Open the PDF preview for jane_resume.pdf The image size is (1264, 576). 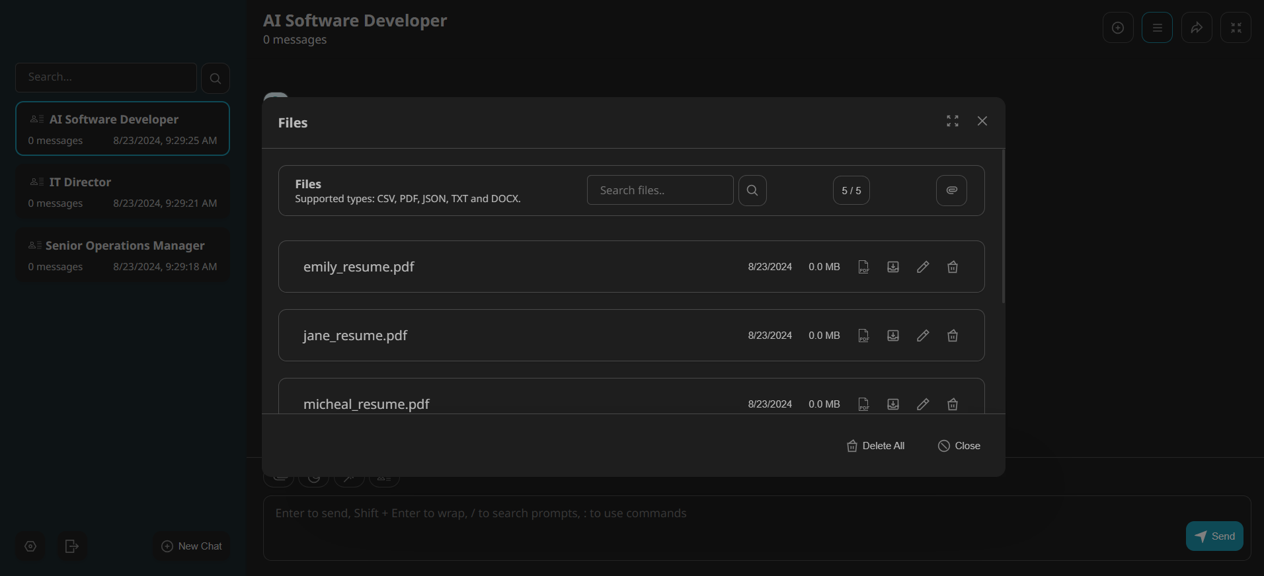click(863, 336)
